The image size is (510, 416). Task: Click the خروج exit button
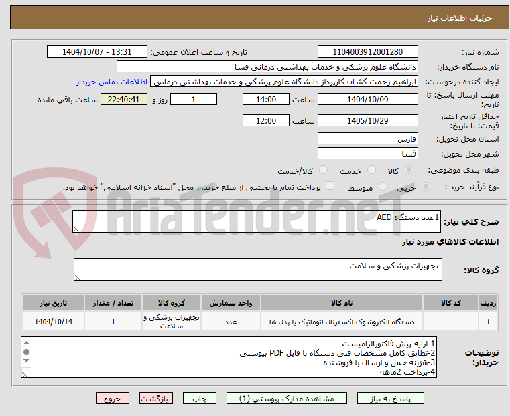tap(113, 399)
